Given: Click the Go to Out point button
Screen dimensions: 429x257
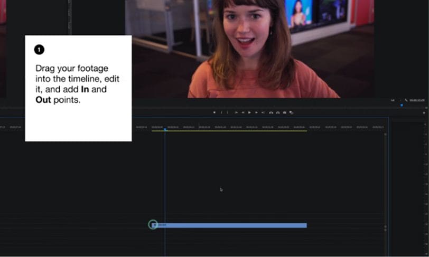Looking at the screenshot, I should click(x=263, y=112).
